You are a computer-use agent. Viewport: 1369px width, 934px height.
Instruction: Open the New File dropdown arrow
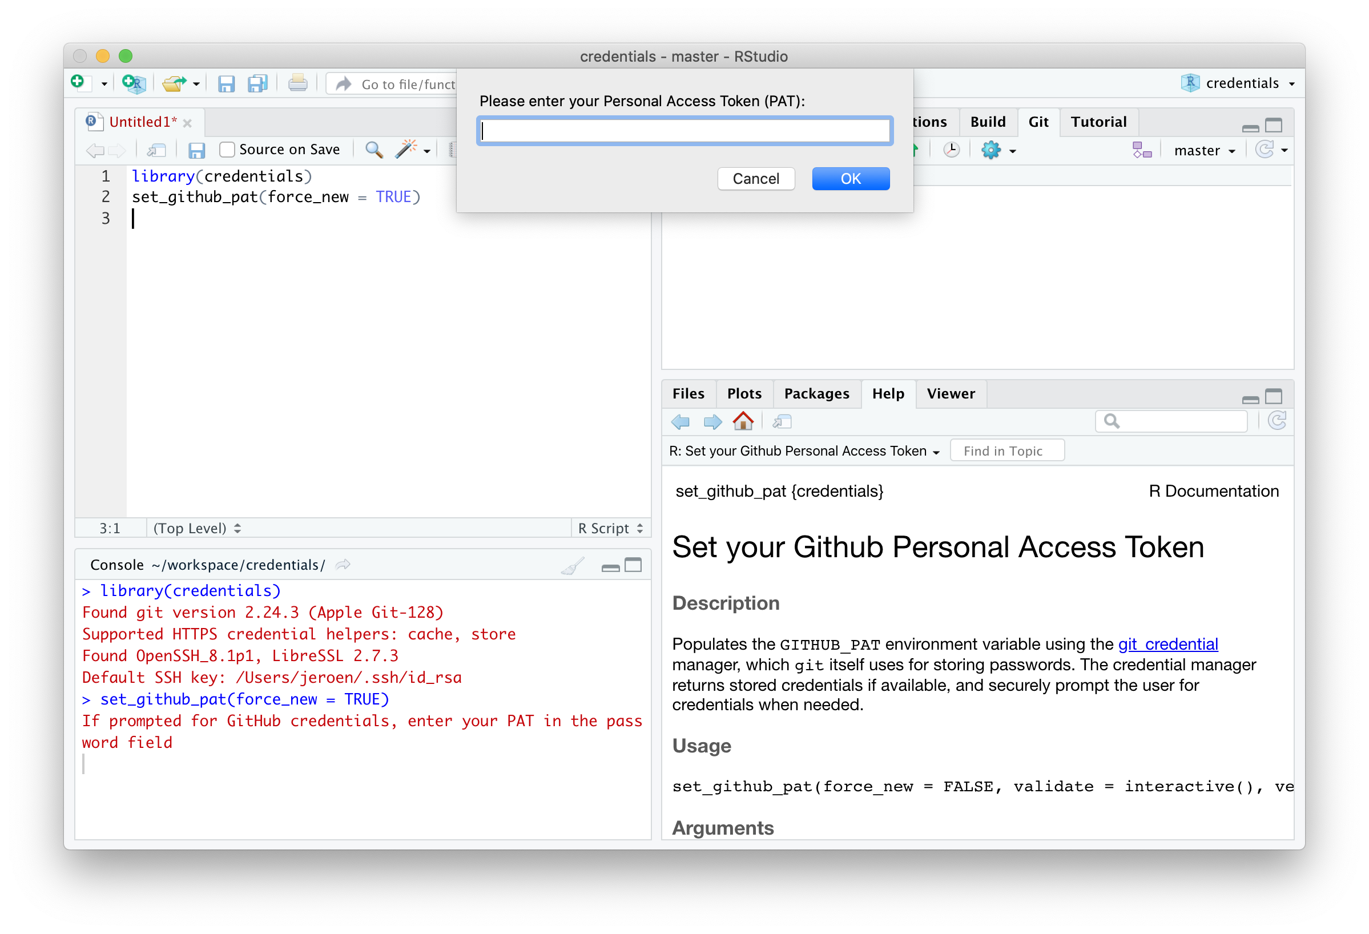(x=104, y=84)
